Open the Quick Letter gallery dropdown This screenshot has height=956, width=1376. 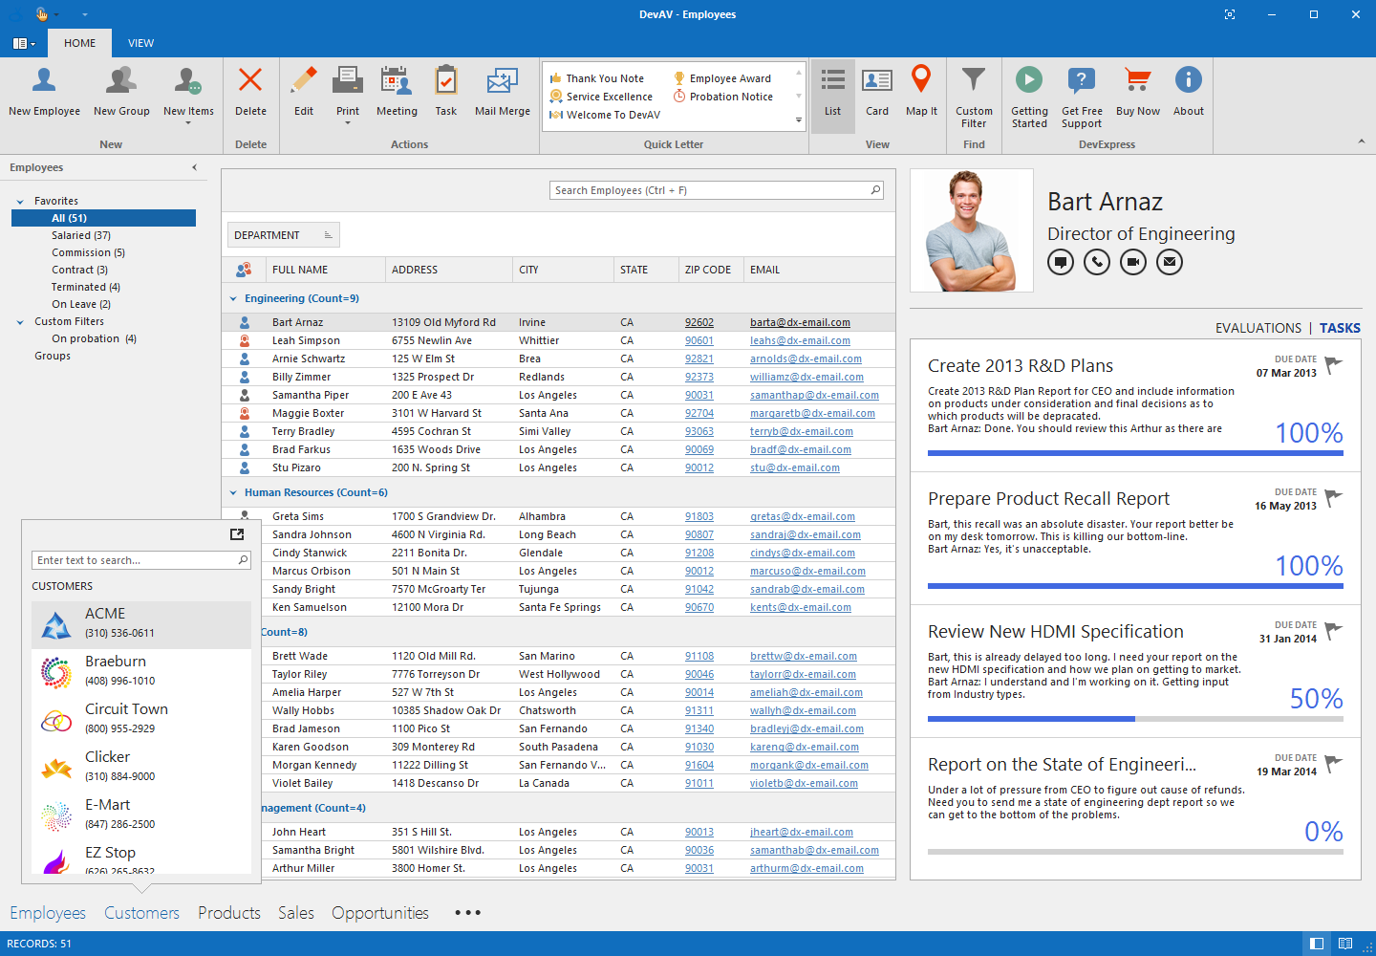[x=797, y=119]
